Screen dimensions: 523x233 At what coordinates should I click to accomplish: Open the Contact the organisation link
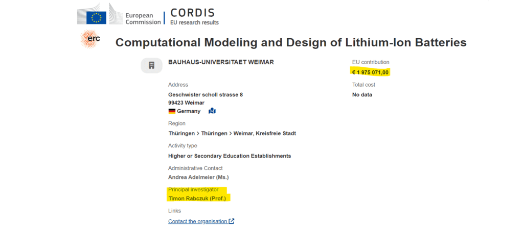click(x=198, y=221)
